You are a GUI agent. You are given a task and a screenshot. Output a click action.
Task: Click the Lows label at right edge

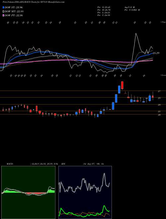[x=163, y=75]
